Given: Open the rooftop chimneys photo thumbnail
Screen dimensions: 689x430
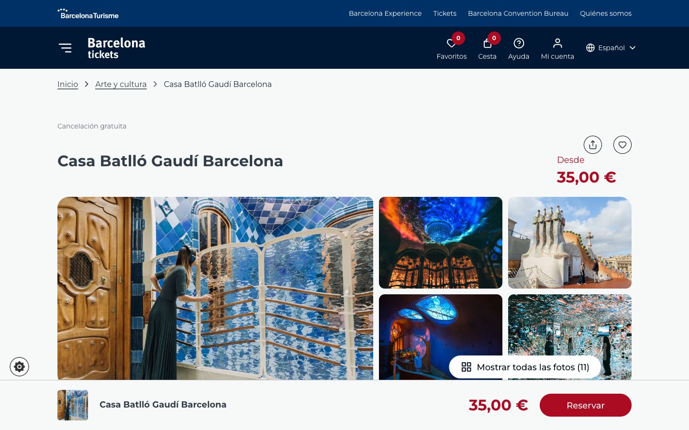Looking at the screenshot, I should (570, 243).
